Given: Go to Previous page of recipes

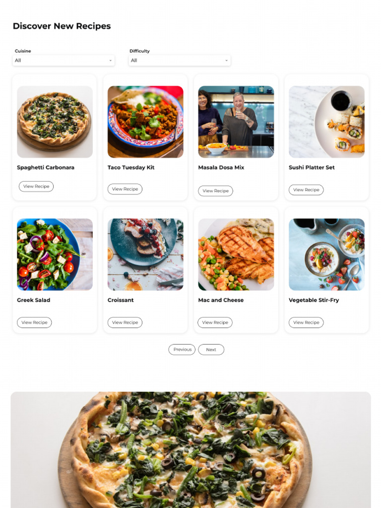Looking at the screenshot, I should click(x=182, y=350).
